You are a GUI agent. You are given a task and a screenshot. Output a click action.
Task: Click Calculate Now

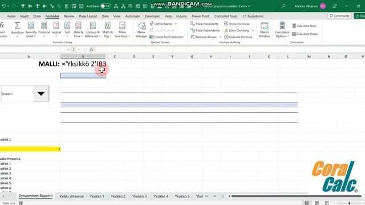(x=304, y=26)
